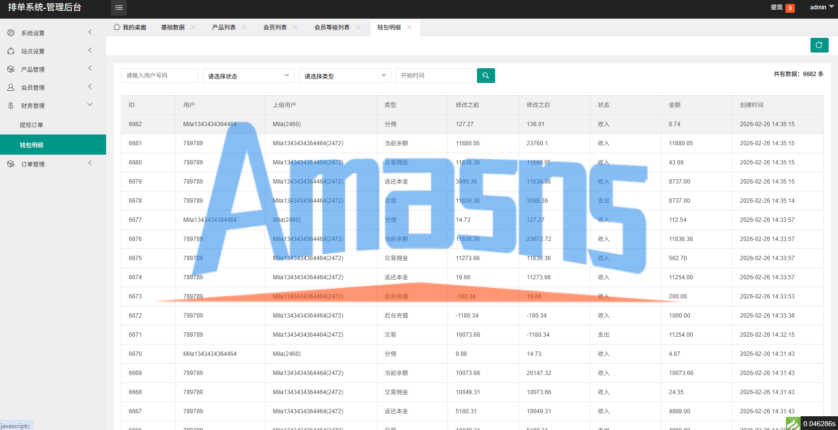
Task: Close the 基础数据 tab
Action: pos(193,27)
